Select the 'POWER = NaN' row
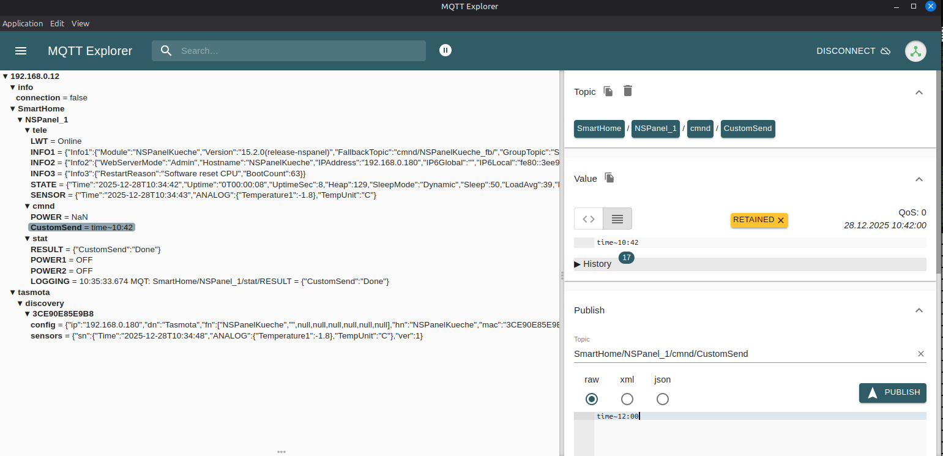 (x=59, y=217)
